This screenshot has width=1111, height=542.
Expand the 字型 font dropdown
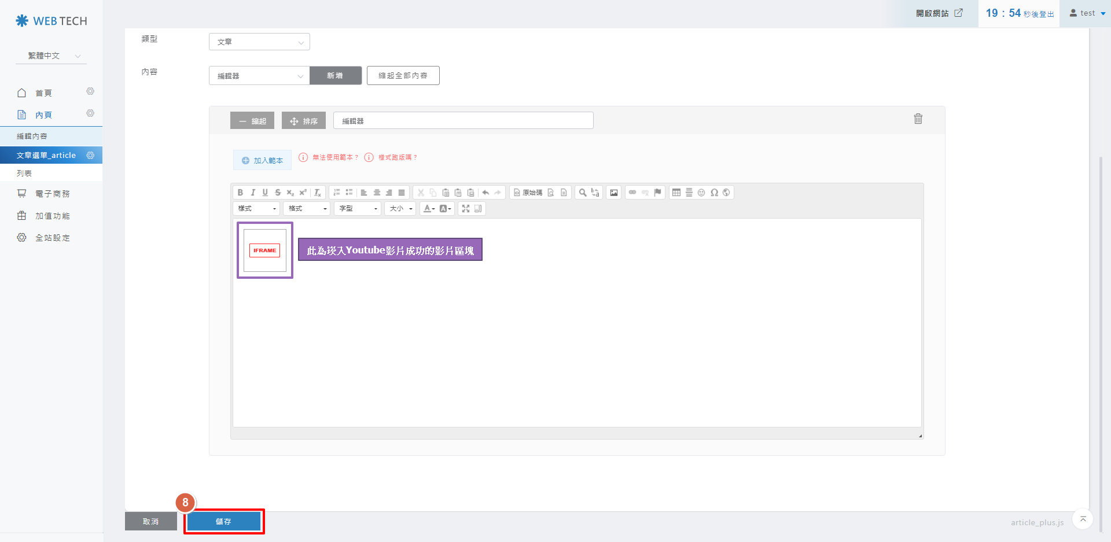click(358, 209)
